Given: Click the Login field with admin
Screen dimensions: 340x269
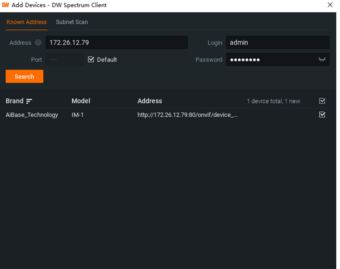Looking at the screenshot, I should [278, 43].
